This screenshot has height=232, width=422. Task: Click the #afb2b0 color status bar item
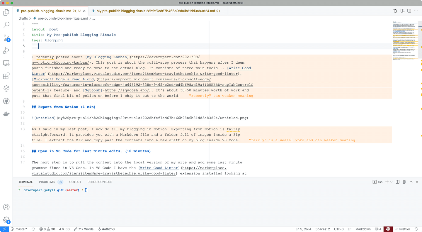(x=106, y=229)
